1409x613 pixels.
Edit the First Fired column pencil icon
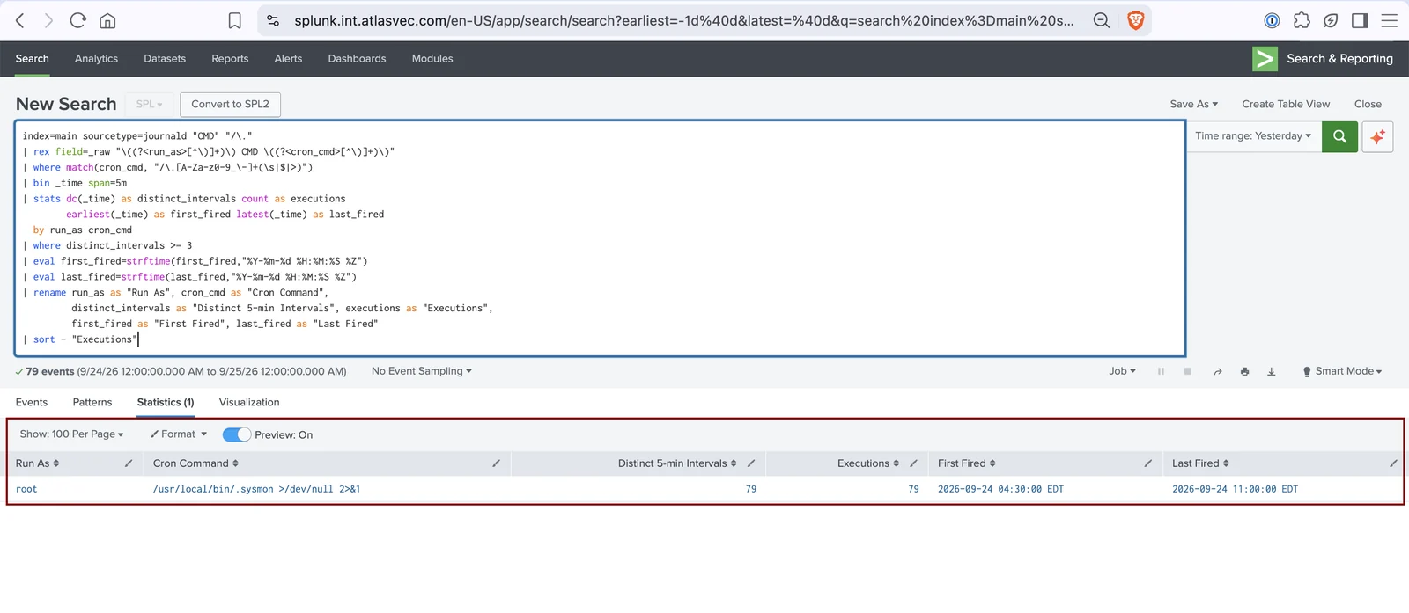point(1148,463)
